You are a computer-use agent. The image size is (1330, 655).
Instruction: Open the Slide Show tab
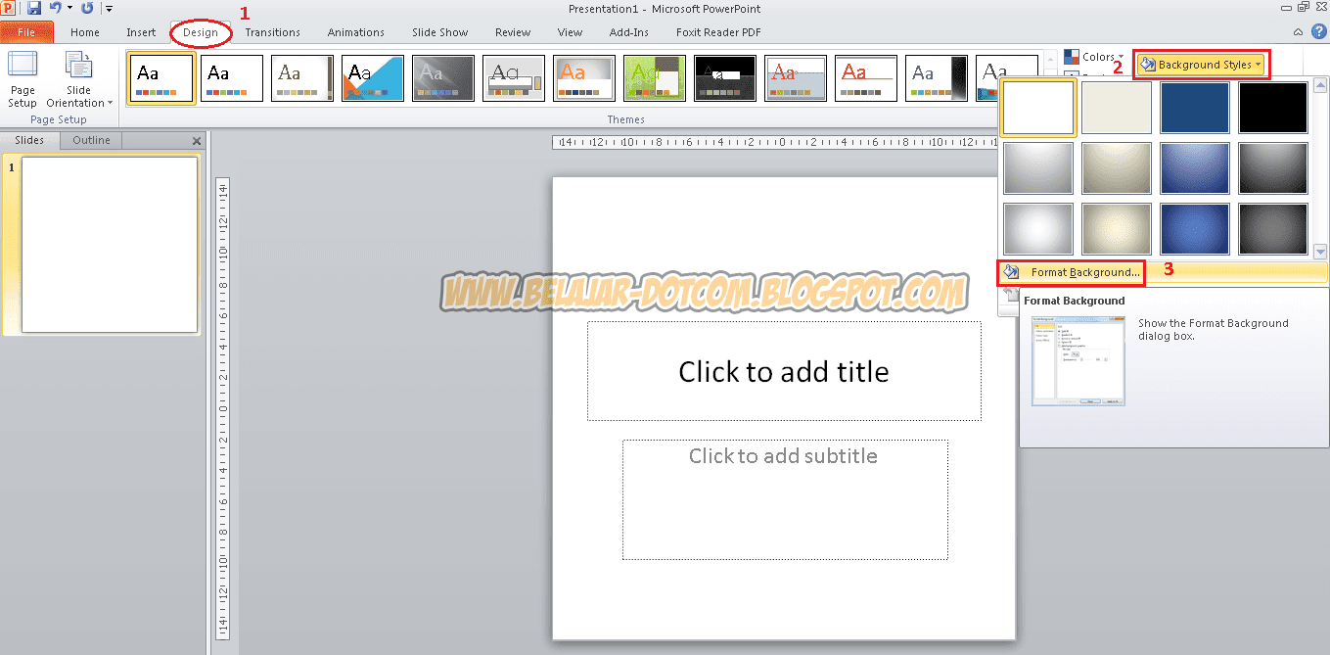click(440, 32)
